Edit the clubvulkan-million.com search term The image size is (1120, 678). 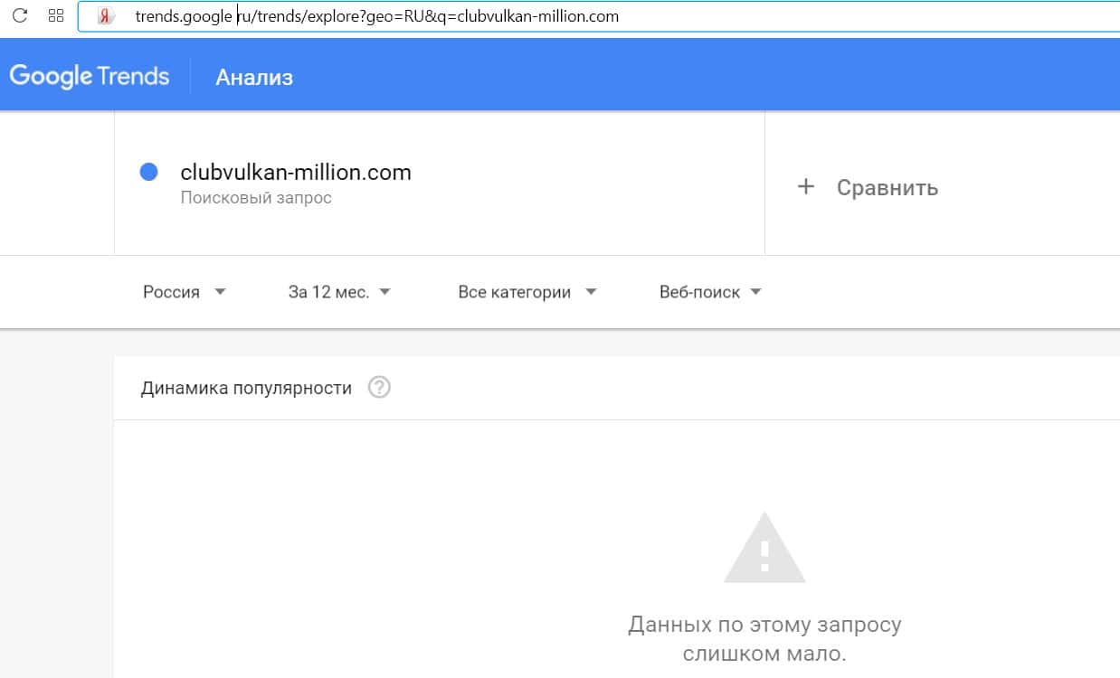296,172
